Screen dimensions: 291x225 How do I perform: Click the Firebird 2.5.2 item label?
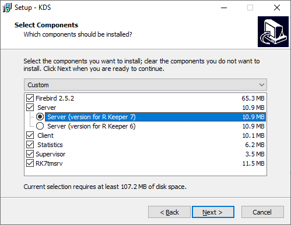coord(55,98)
